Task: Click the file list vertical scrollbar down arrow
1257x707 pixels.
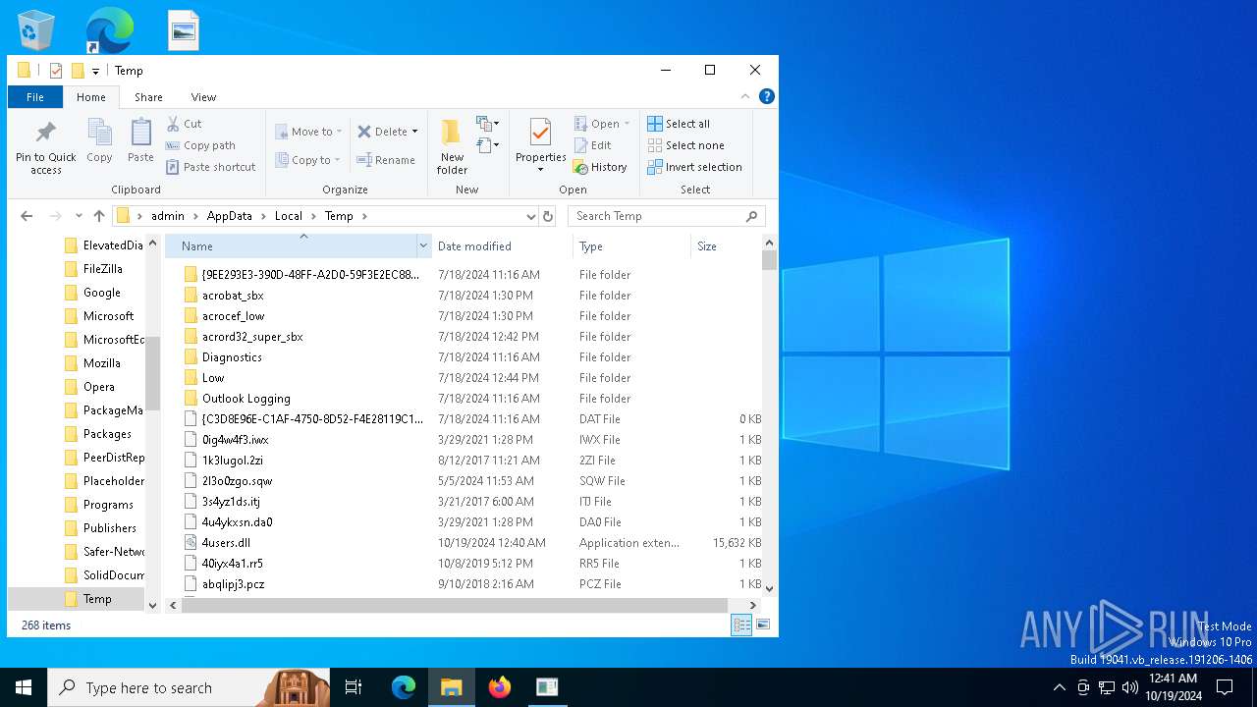Action: click(769, 589)
